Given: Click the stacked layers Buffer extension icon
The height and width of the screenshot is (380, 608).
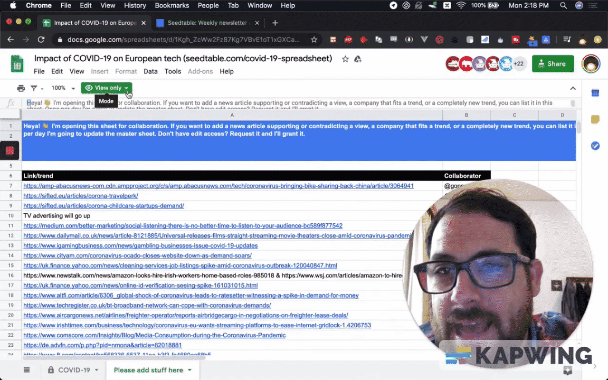Looking at the screenshot, I should [x=455, y=40].
